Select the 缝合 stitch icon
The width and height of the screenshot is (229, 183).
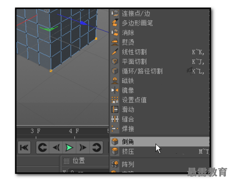[x=115, y=119]
